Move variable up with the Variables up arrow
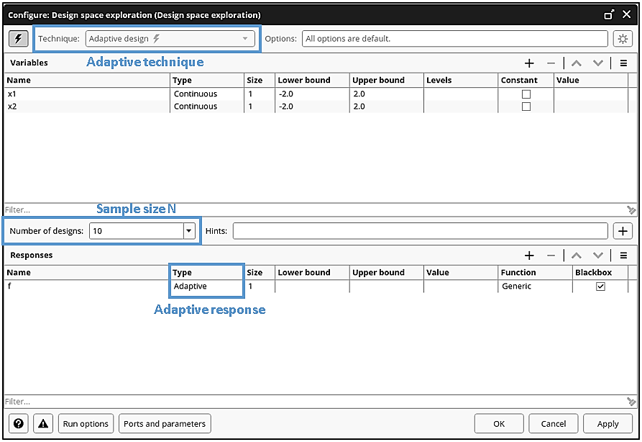642x442 pixels. click(576, 63)
